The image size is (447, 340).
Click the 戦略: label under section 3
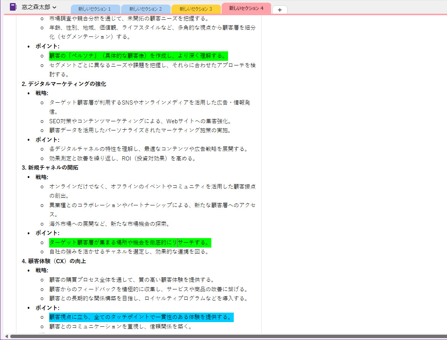click(41, 177)
